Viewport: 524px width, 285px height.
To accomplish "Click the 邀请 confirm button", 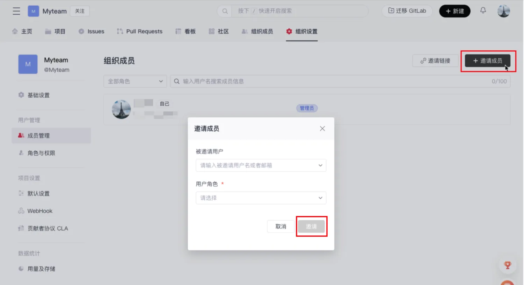I will pyautogui.click(x=311, y=227).
